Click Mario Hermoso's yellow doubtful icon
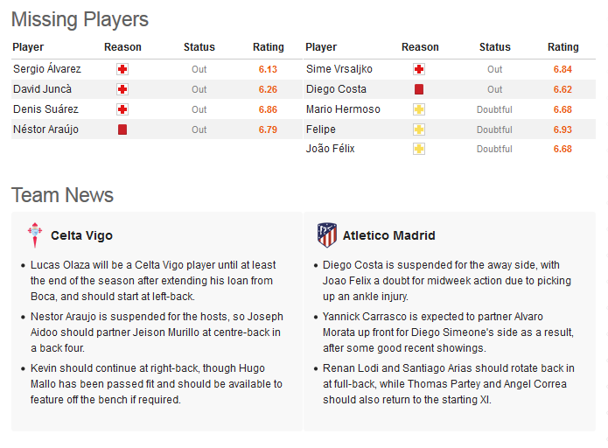 pos(419,109)
